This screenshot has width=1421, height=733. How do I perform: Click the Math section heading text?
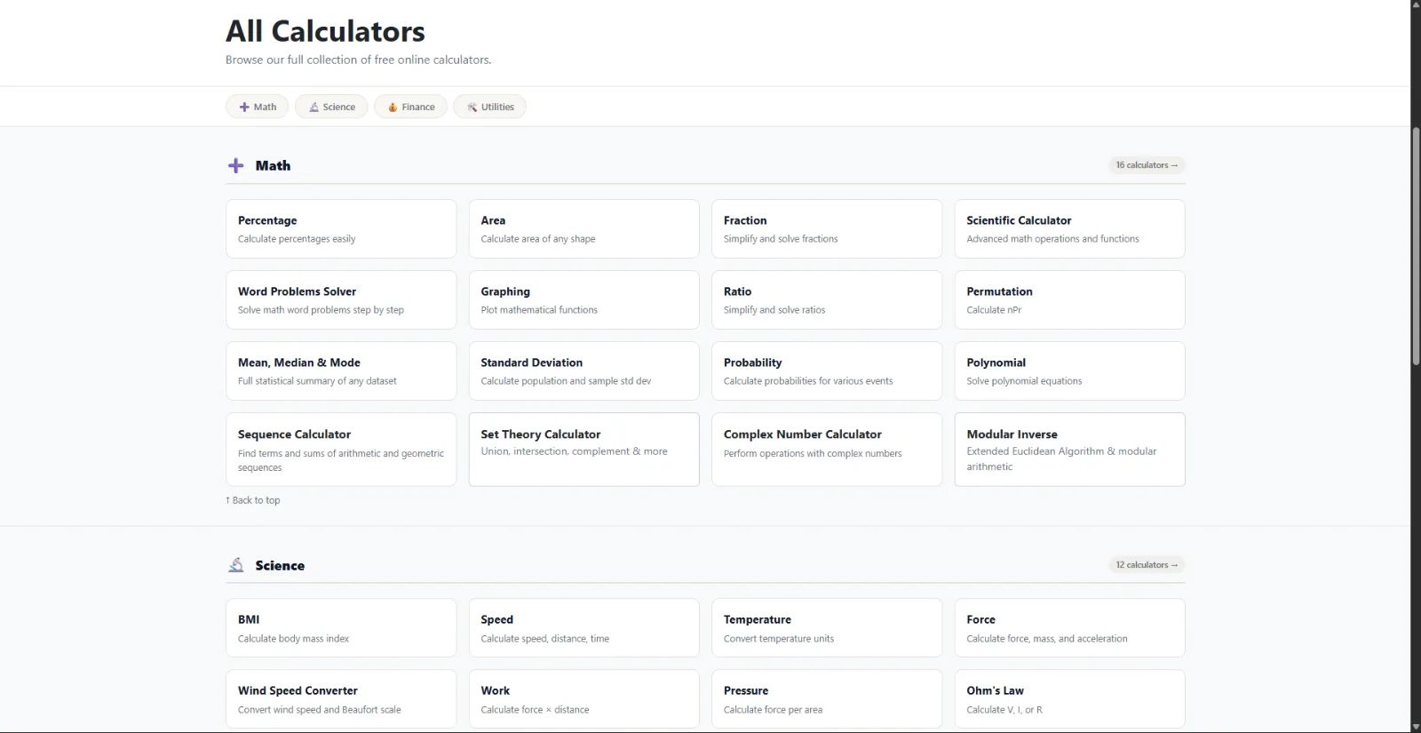(273, 165)
